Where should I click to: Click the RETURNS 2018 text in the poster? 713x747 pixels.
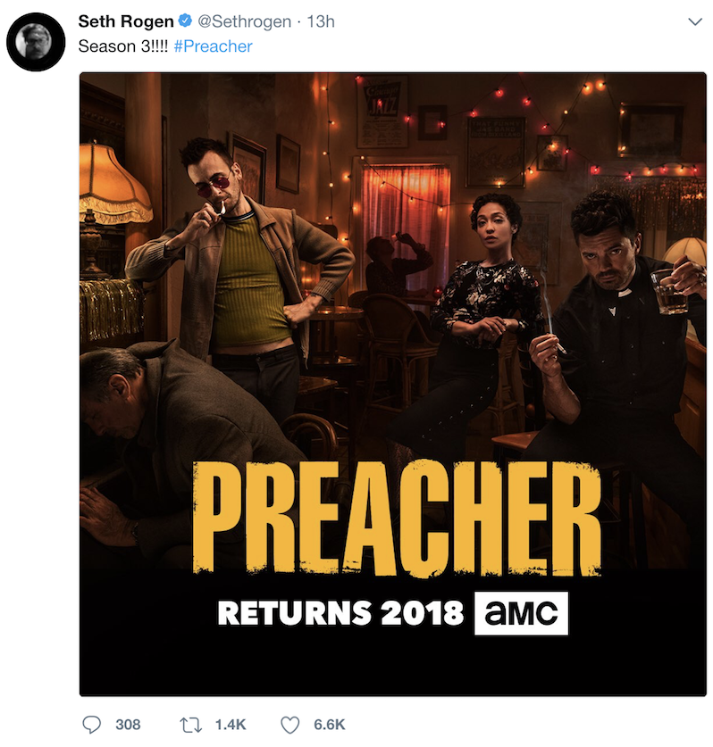coord(340,613)
